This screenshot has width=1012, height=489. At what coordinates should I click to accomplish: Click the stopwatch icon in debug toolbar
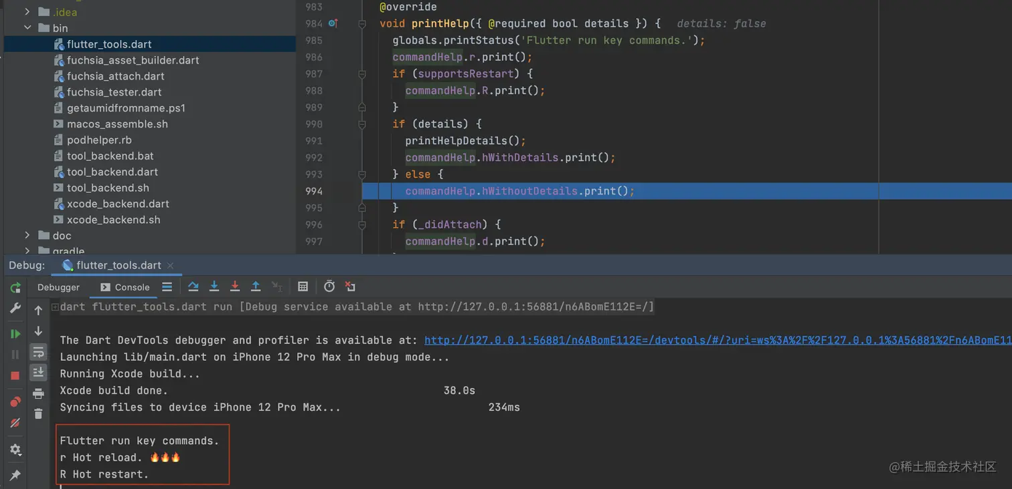329,287
